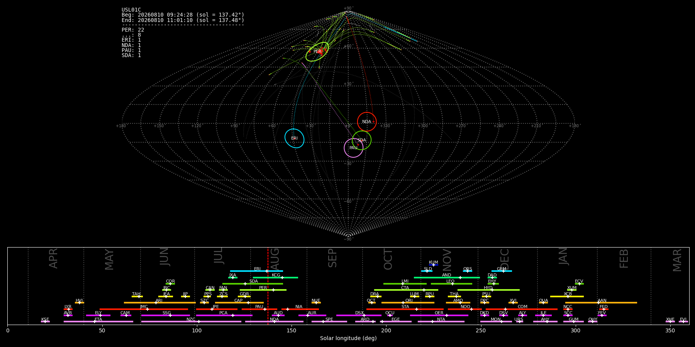
Task: Click the 'Solar longitude (deg)' axis label
Action: tap(348, 338)
